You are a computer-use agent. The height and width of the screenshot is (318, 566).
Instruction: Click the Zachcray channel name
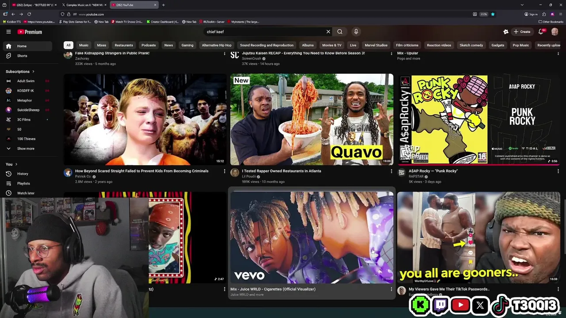[82, 58]
